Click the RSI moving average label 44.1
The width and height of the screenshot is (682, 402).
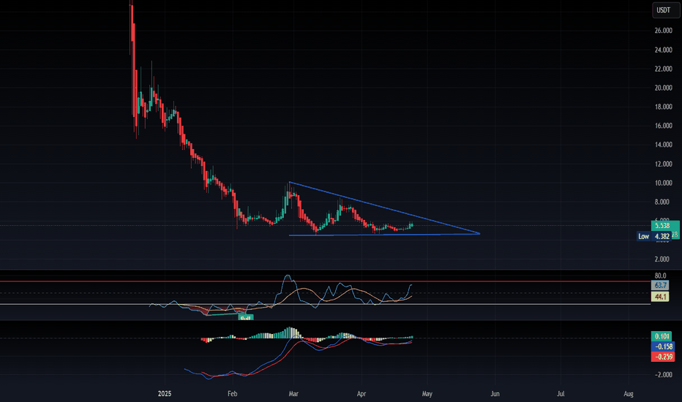coord(660,297)
